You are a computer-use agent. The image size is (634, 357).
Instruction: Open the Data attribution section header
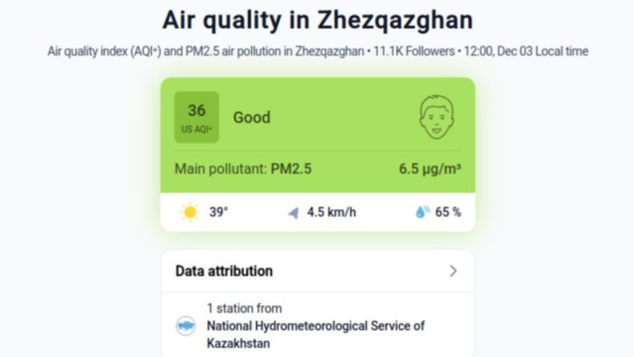[x=225, y=271]
